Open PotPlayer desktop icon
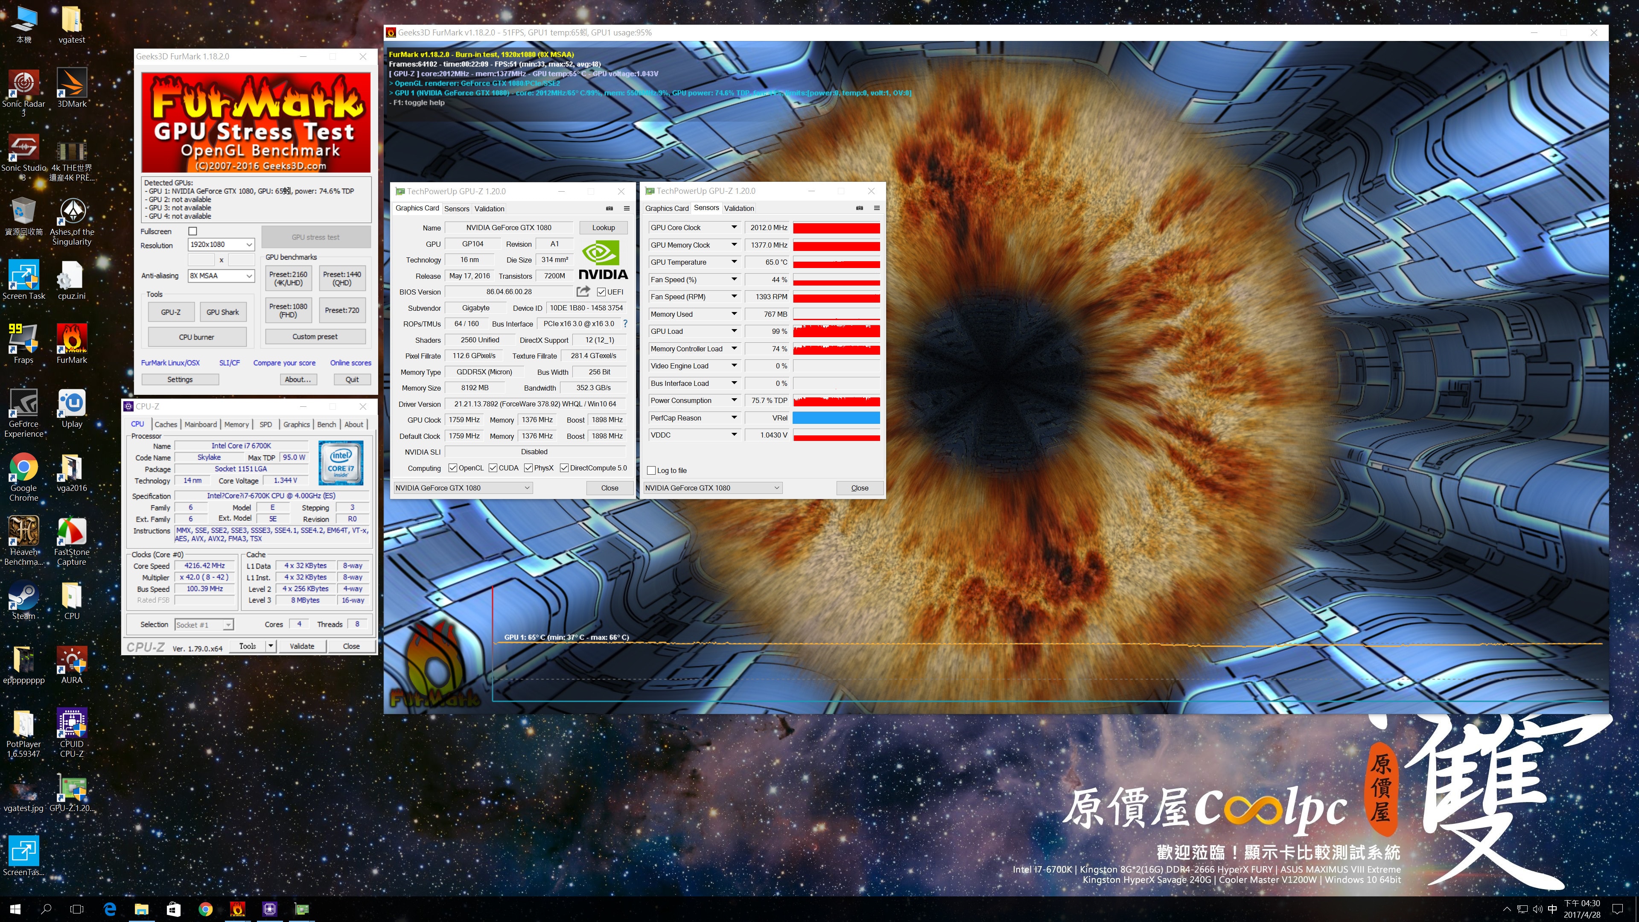This screenshot has width=1639, height=922. tap(23, 733)
